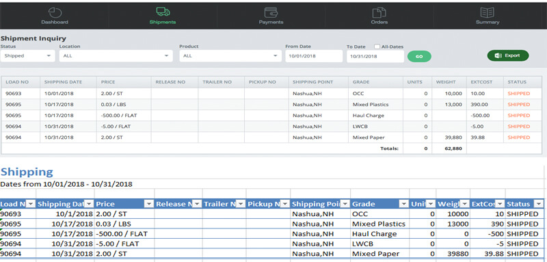This screenshot has width=547, height=262.
Task: Click SHIPPED status in Mixed Paper inquiry row
Action: pyautogui.click(x=519, y=137)
